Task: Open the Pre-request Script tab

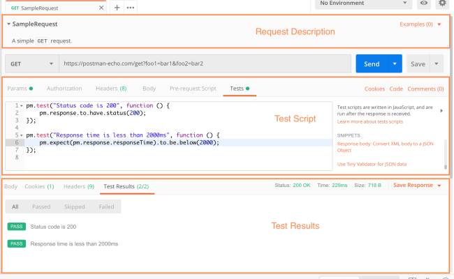Action: click(x=193, y=89)
